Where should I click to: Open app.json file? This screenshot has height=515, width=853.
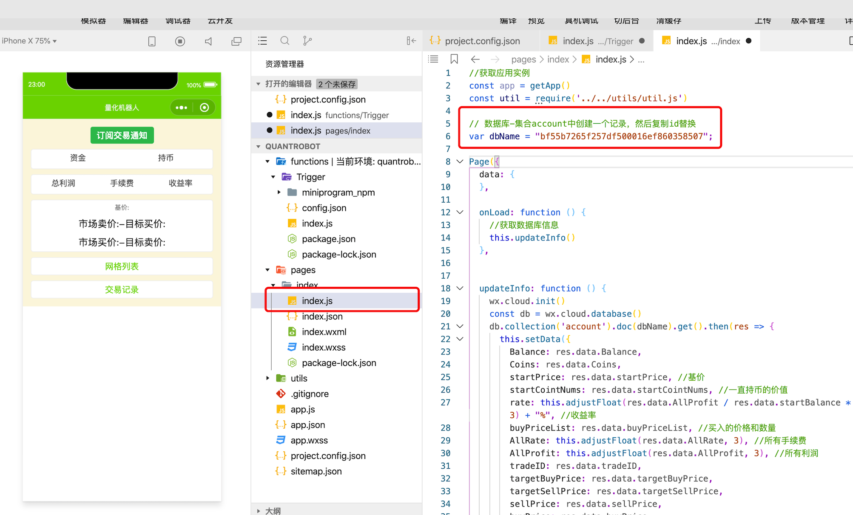337,425
